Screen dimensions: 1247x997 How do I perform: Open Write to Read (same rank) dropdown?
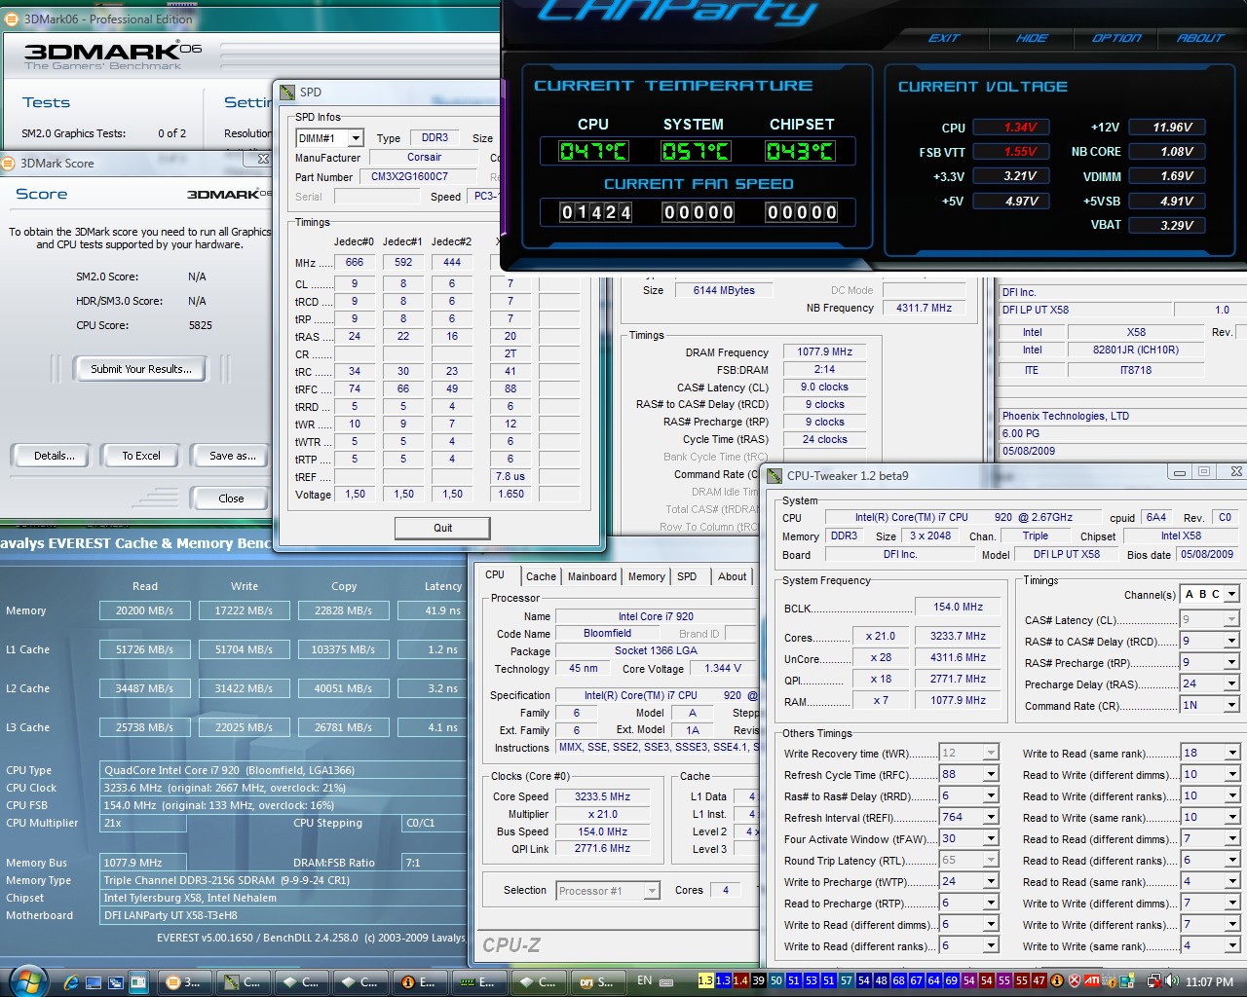(x=1231, y=753)
